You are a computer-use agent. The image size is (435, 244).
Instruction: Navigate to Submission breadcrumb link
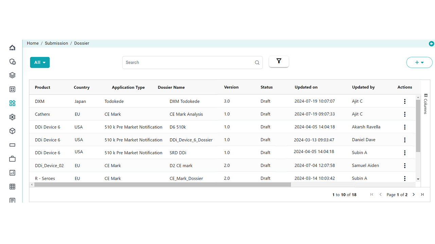(x=56, y=43)
